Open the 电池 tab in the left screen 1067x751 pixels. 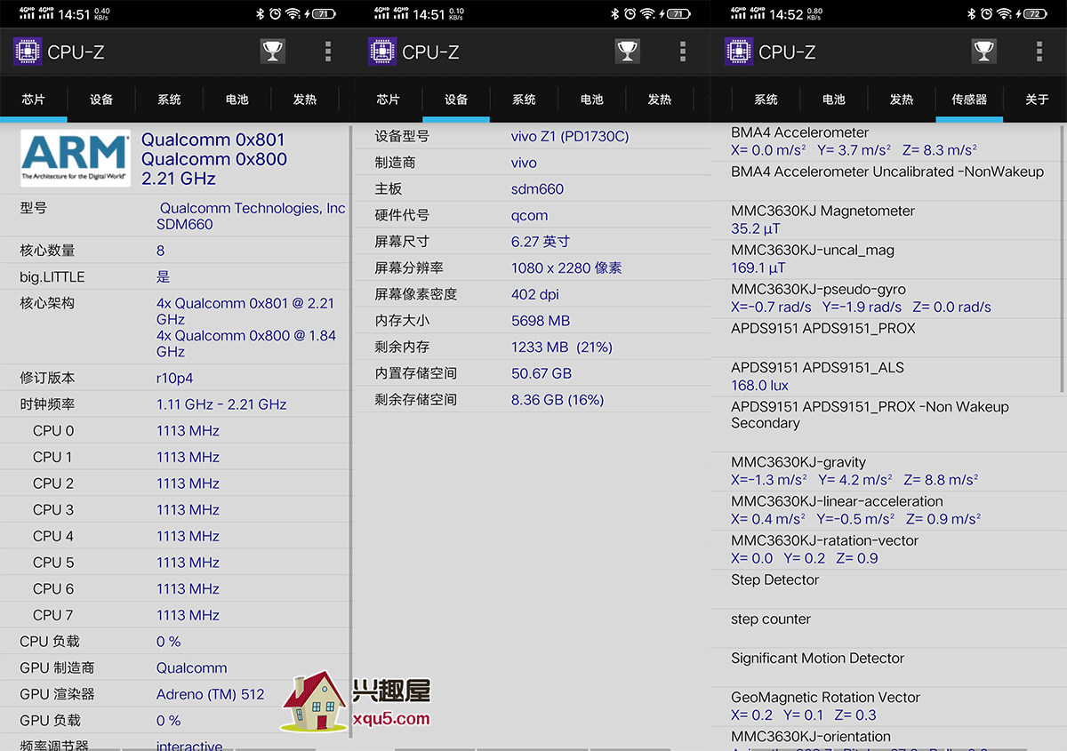[x=237, y=100]
